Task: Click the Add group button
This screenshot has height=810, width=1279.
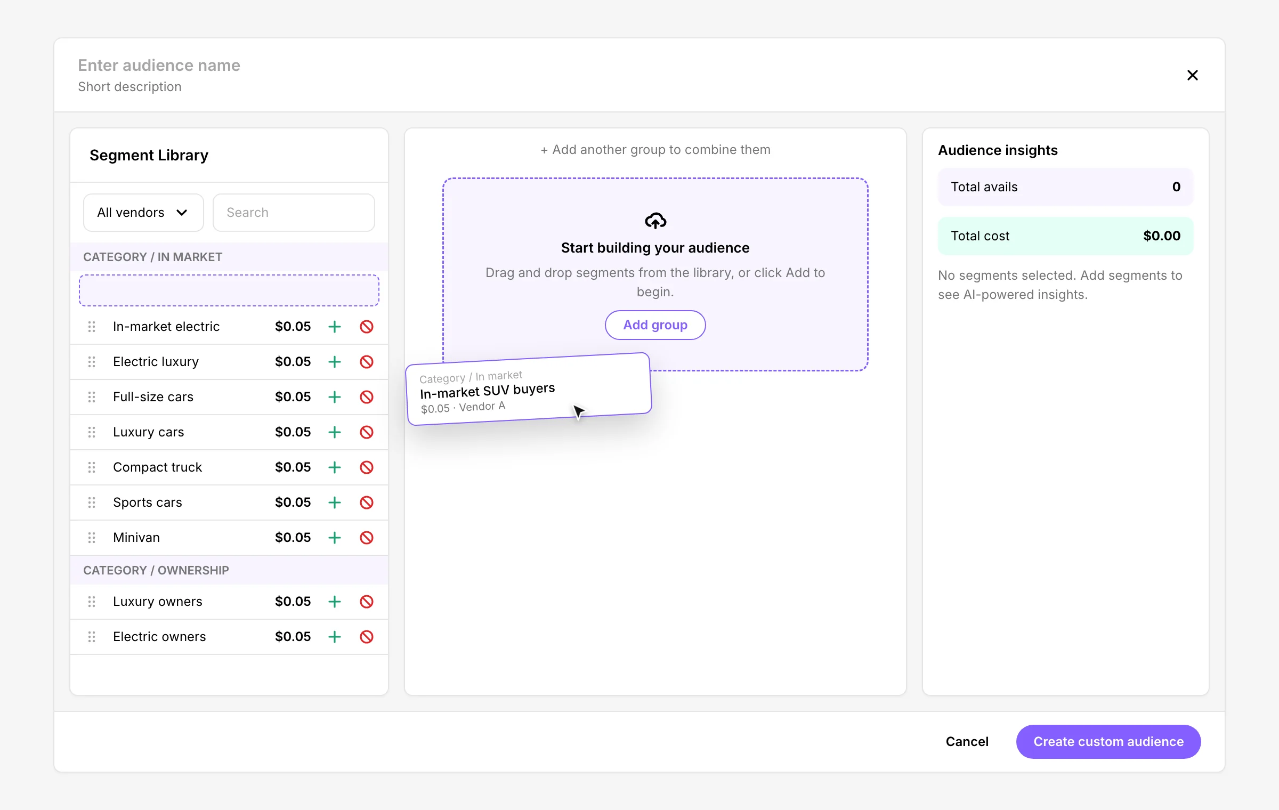Action: tap(655, 325)
